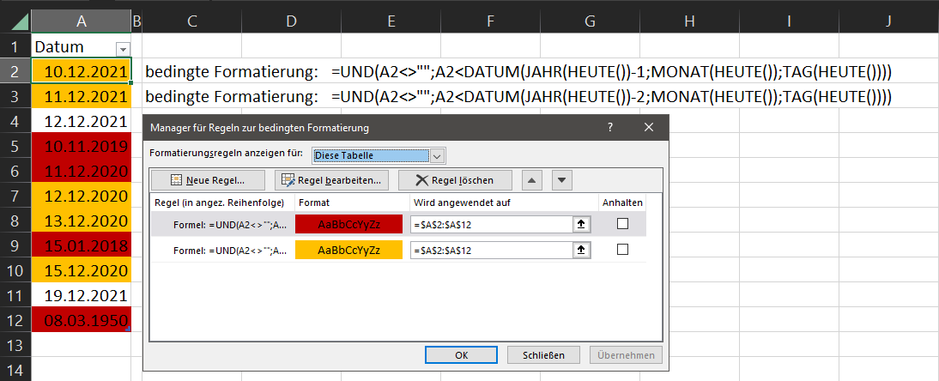This screenshot has height=381, width=939.
Task: Enable Anhalten checkbox for the yellow rule
Action: pyautogui.click(x=622, y=250)
